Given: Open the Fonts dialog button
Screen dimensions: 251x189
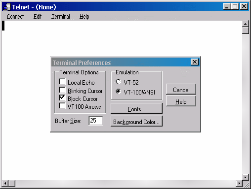Looking at the screenshot, I should (x=136, y=108).
